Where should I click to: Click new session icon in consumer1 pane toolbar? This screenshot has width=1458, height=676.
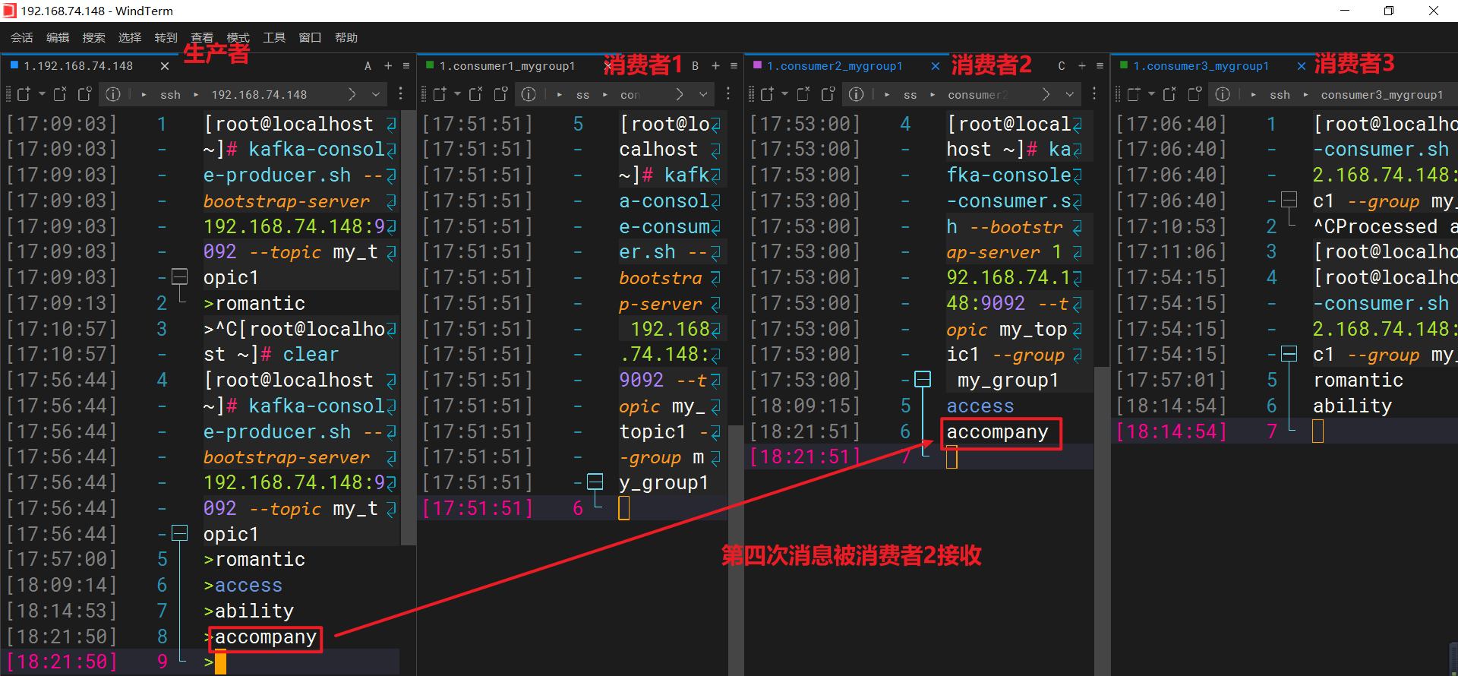439,94
